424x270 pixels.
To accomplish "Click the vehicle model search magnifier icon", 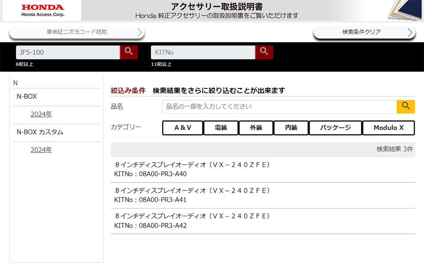I will coord(129,52).
